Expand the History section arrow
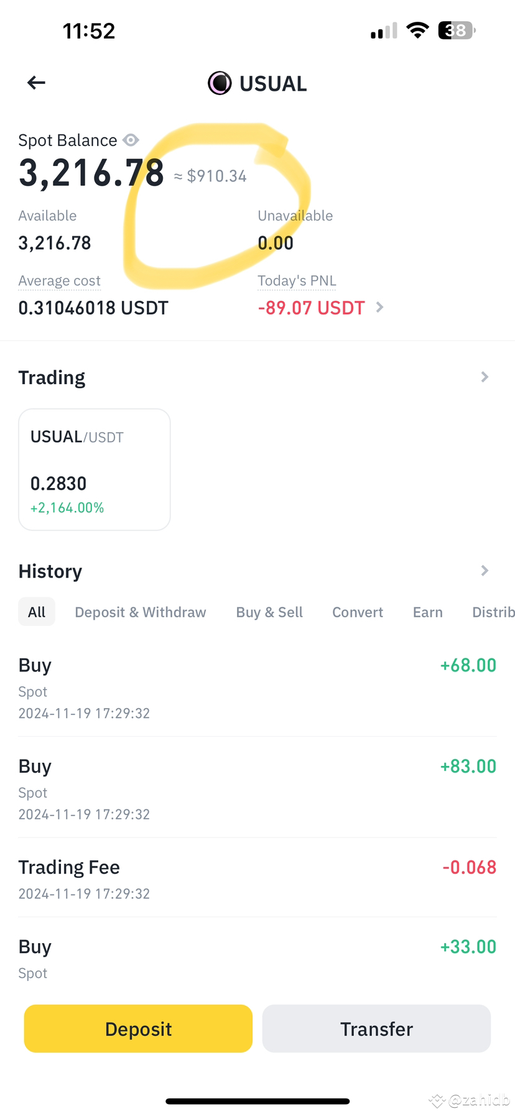 click(x=485, y=571)
